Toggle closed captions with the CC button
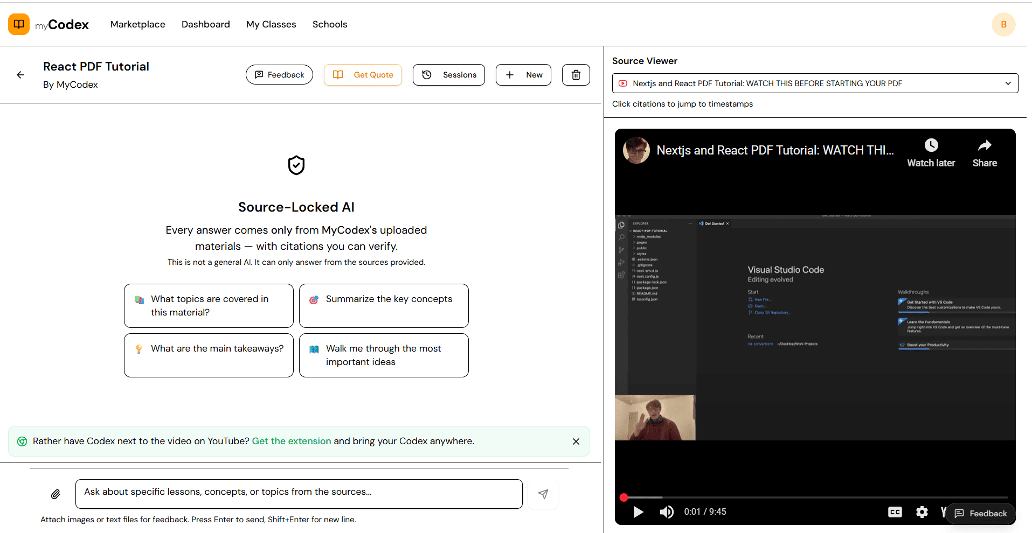The height and width of the screenshot is (533, 1032). click(x=895, y=512)
